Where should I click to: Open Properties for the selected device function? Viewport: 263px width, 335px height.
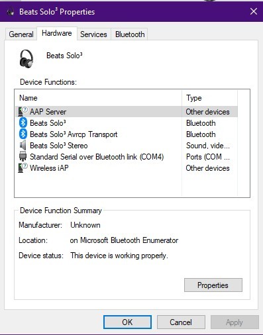point(213,285)
